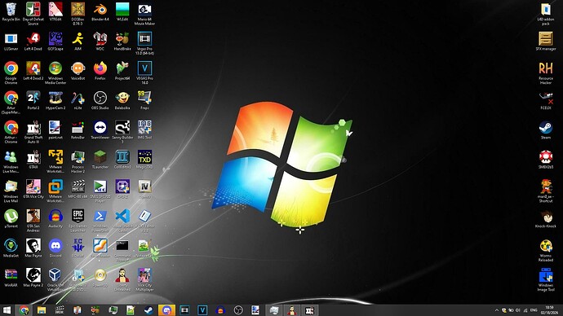Open the Recycle Bin desktop icon
Image resolution: width=563 pixels, height=316 pixels.
click(x=11, y=12)
